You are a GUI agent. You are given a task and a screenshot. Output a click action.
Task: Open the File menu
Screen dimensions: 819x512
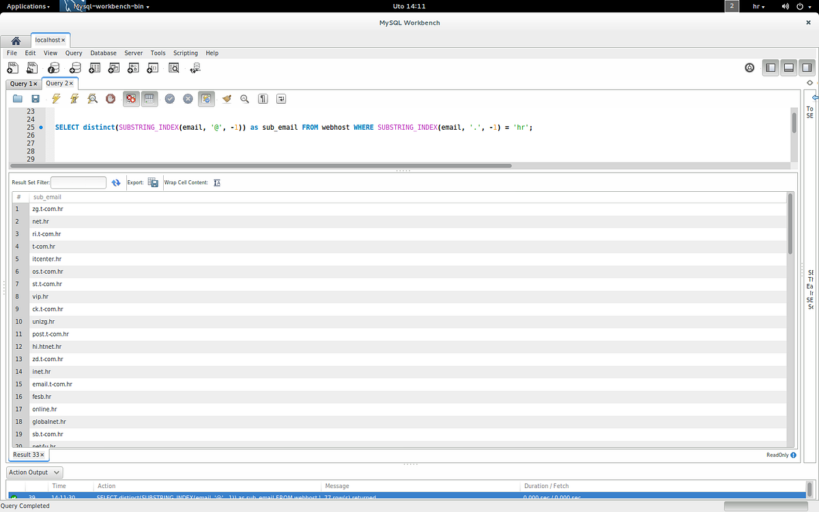point(12,53)
